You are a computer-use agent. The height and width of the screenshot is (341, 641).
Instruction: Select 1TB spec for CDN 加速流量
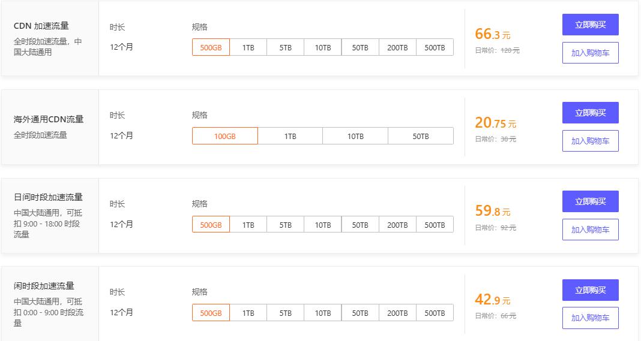(248, 47)
